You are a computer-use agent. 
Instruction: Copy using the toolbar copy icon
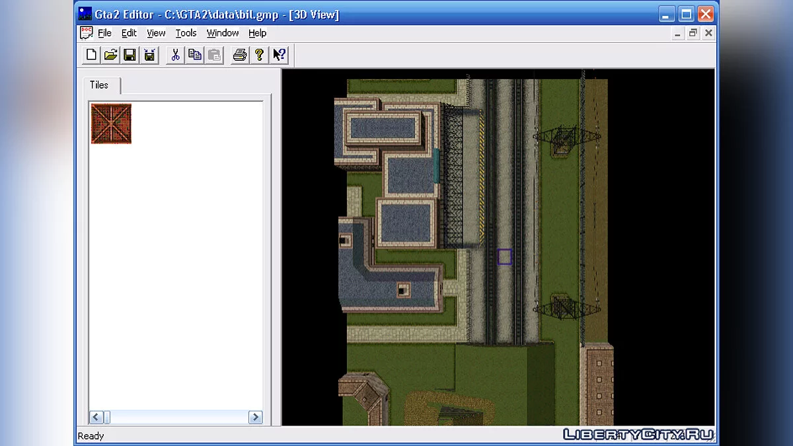194,55
